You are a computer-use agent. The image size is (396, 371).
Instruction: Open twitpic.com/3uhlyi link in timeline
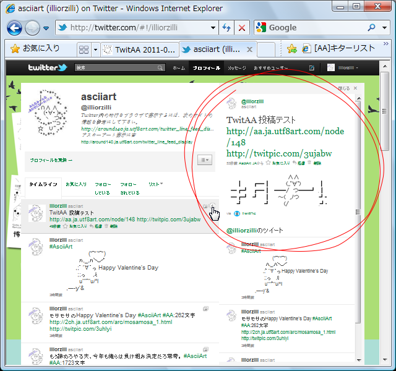point(80,329)
